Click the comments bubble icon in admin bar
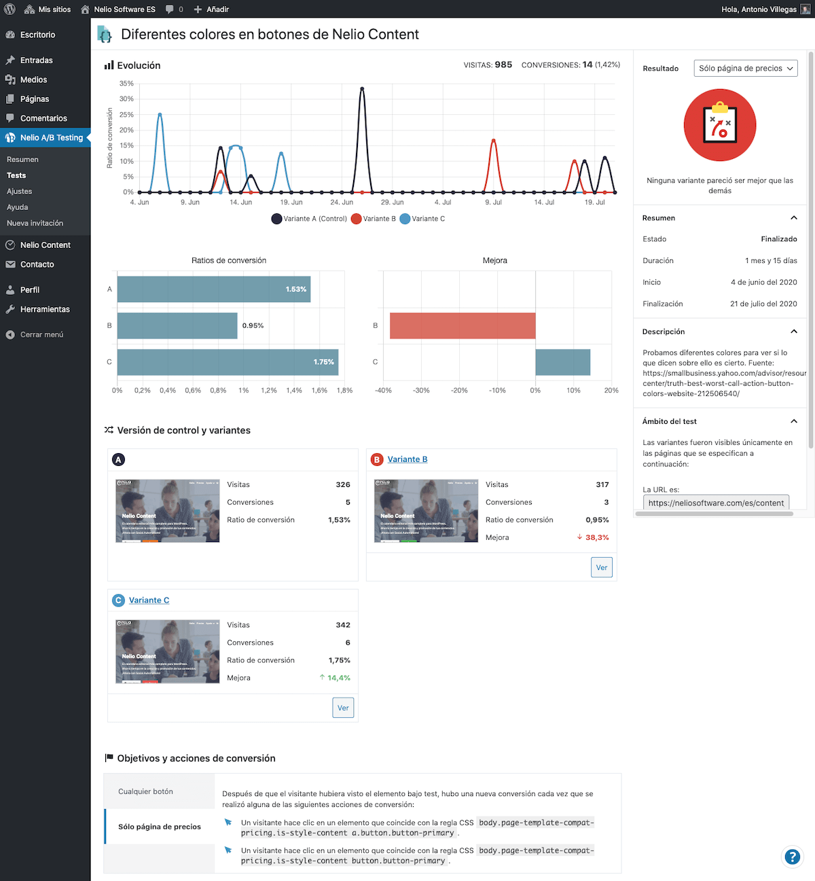The image size is (815, 881). point(170,10)
